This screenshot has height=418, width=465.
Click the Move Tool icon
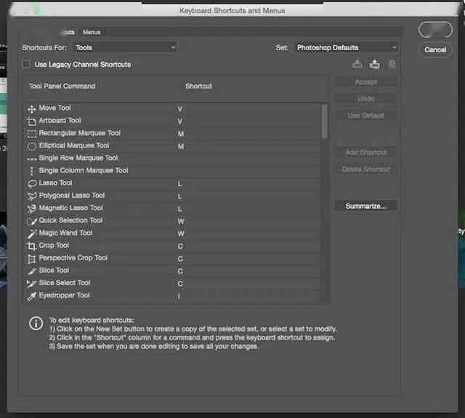pos(32,109)
